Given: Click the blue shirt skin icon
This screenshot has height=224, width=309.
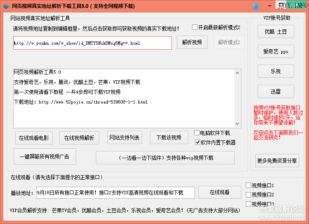Looking at the screenshot, I should [256, 6].
